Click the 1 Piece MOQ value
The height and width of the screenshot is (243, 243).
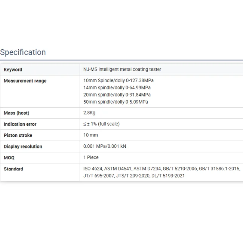click(91, 158)
